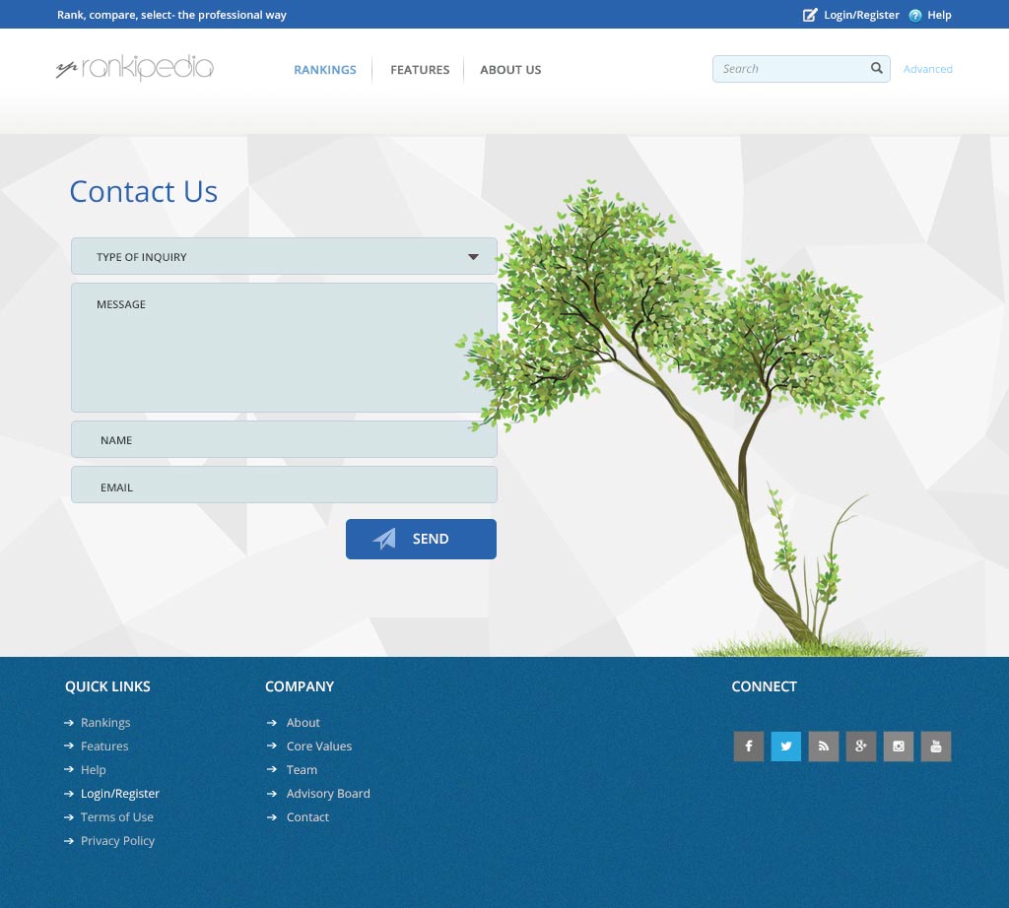Open the Team link in footer
The image size is (1009, 908).
pos(302,770)
